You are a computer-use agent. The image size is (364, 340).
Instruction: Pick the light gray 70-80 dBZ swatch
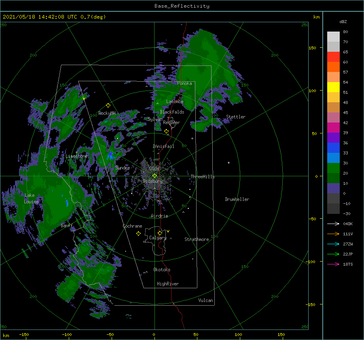333,37
